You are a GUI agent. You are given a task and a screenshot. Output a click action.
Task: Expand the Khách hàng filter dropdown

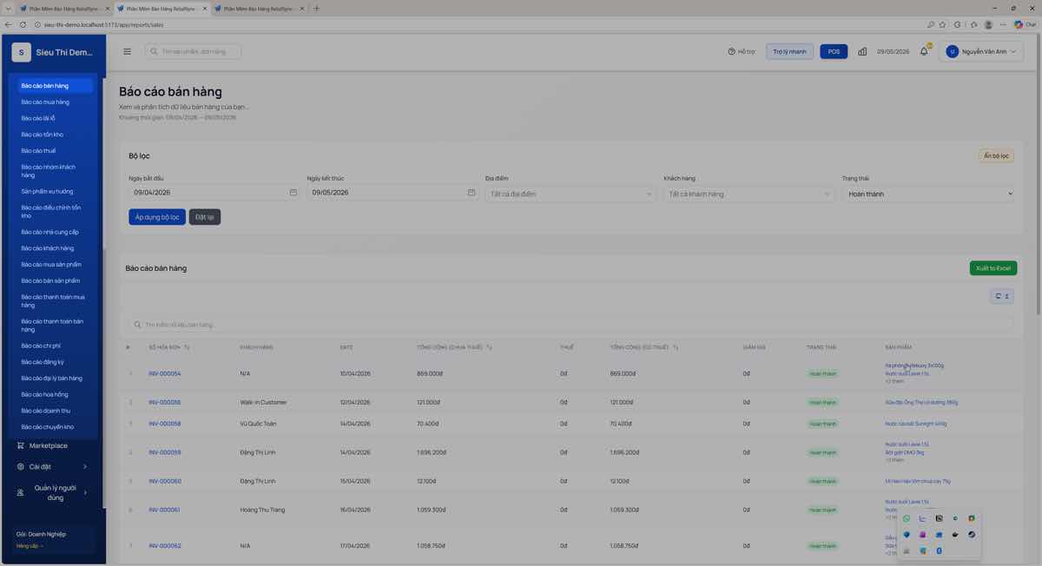click(749, 194)
